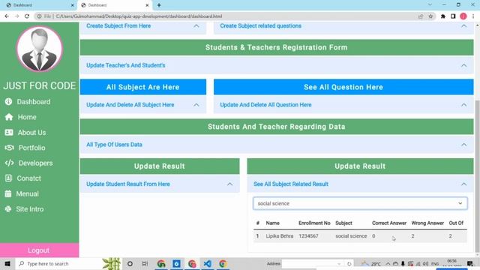Click the Site Intro puzzle icon
480x270 pixels.
click(x=8, y=208)
